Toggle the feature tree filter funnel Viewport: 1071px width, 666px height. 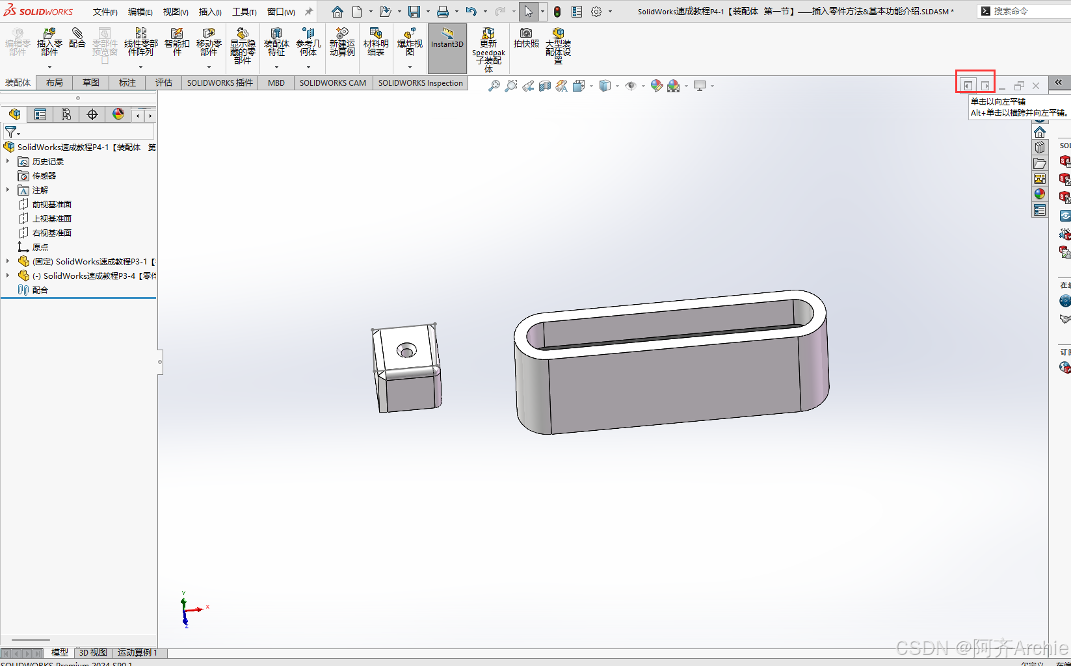pyautogui.click(x=12, y=132)
